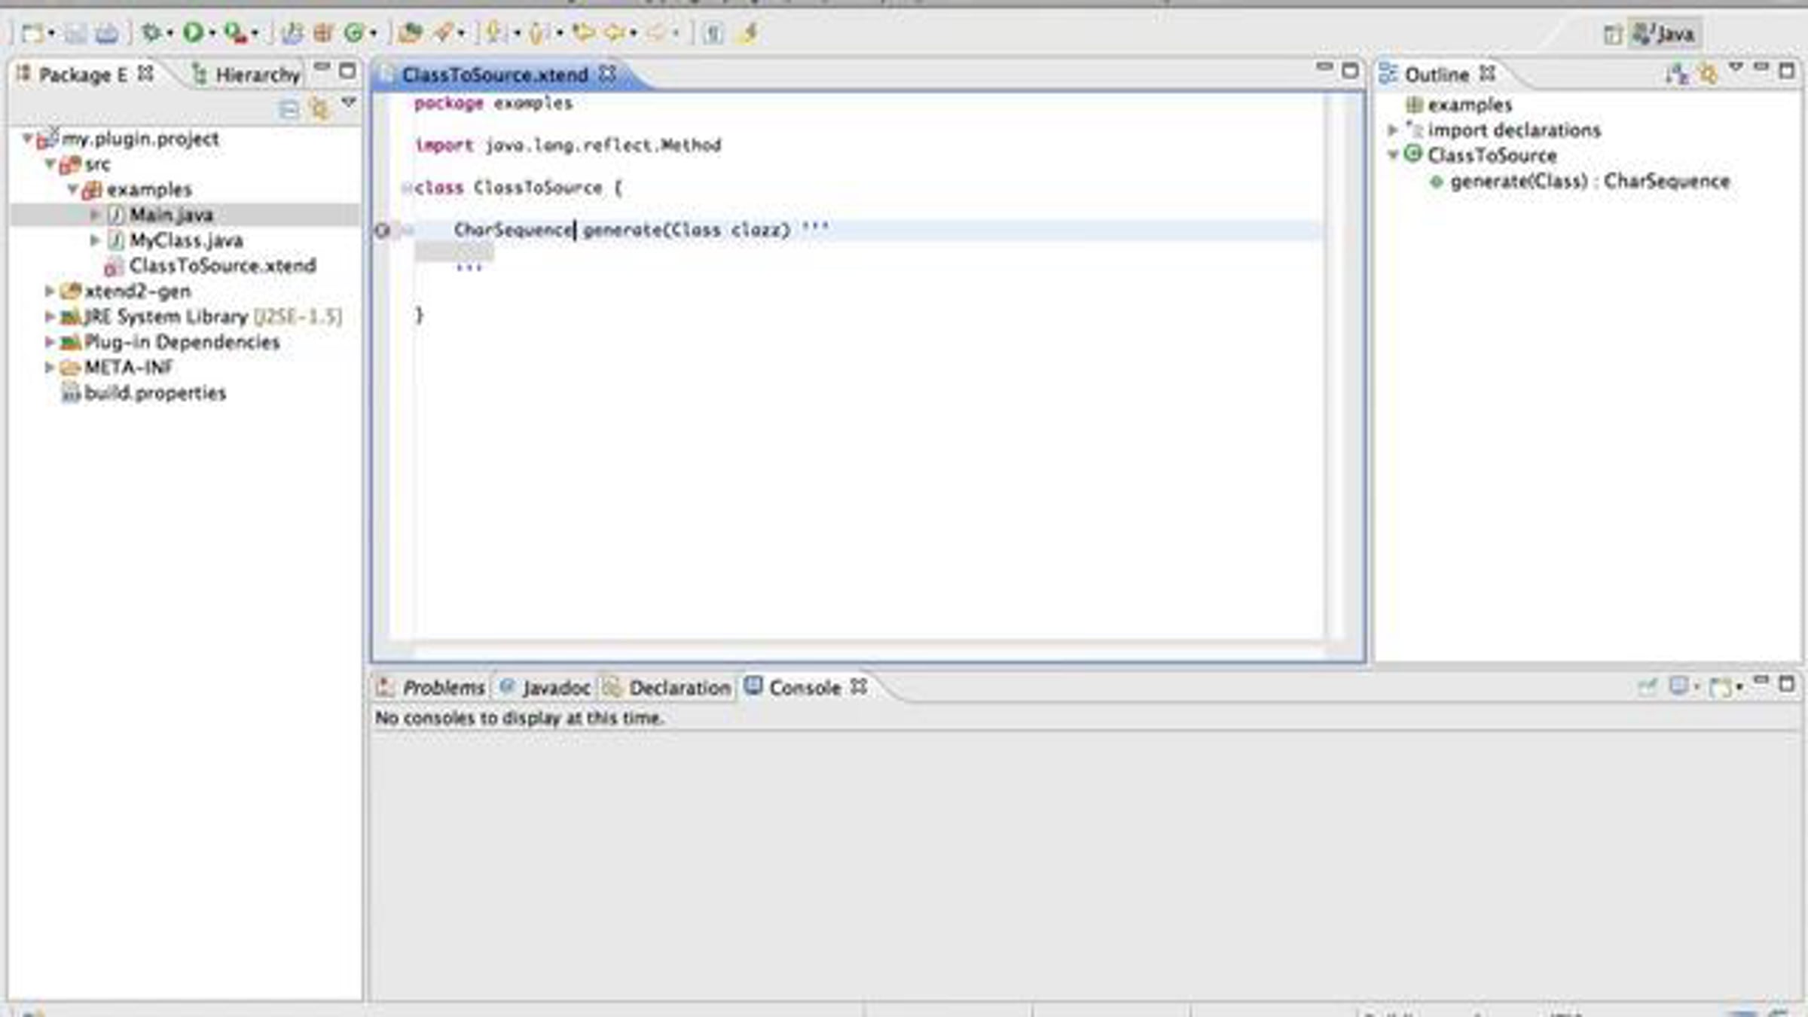The width and height of the screenshot is (1808, 1017).
Task: Select ClassToSource.xtend in the Package Explorer
Action: (222, 266)
